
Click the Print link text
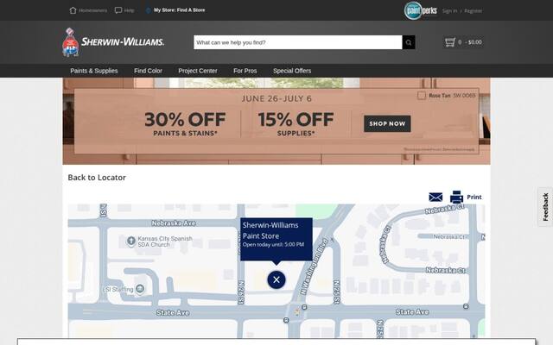474,198
